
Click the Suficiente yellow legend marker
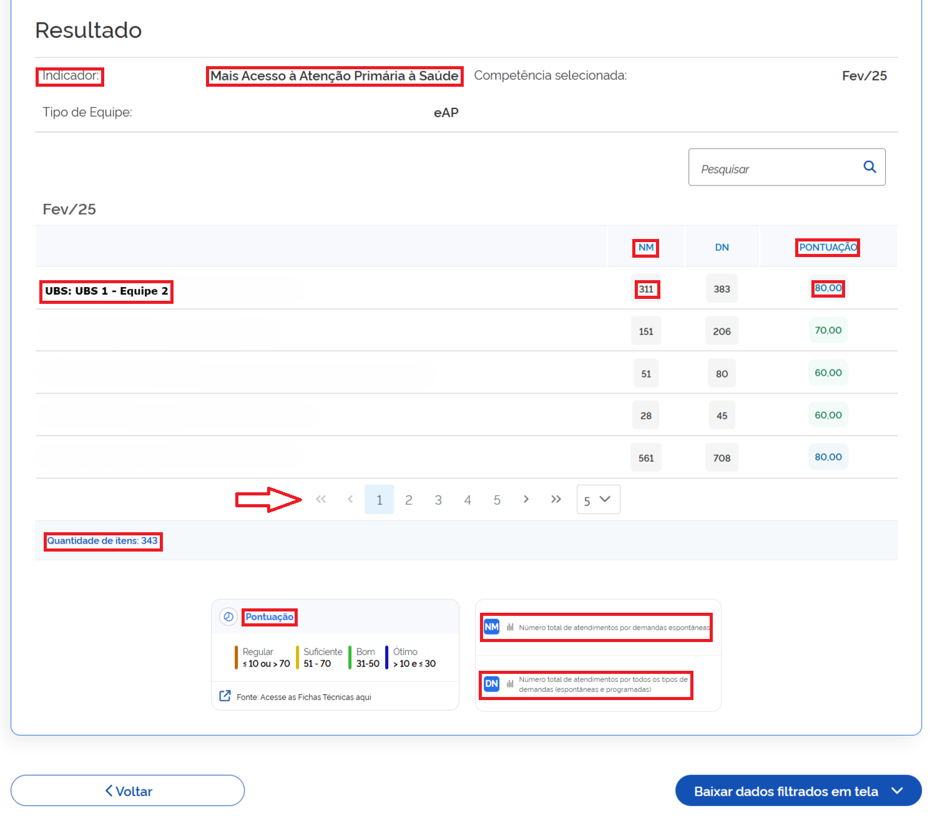click(x=298, y=658)
